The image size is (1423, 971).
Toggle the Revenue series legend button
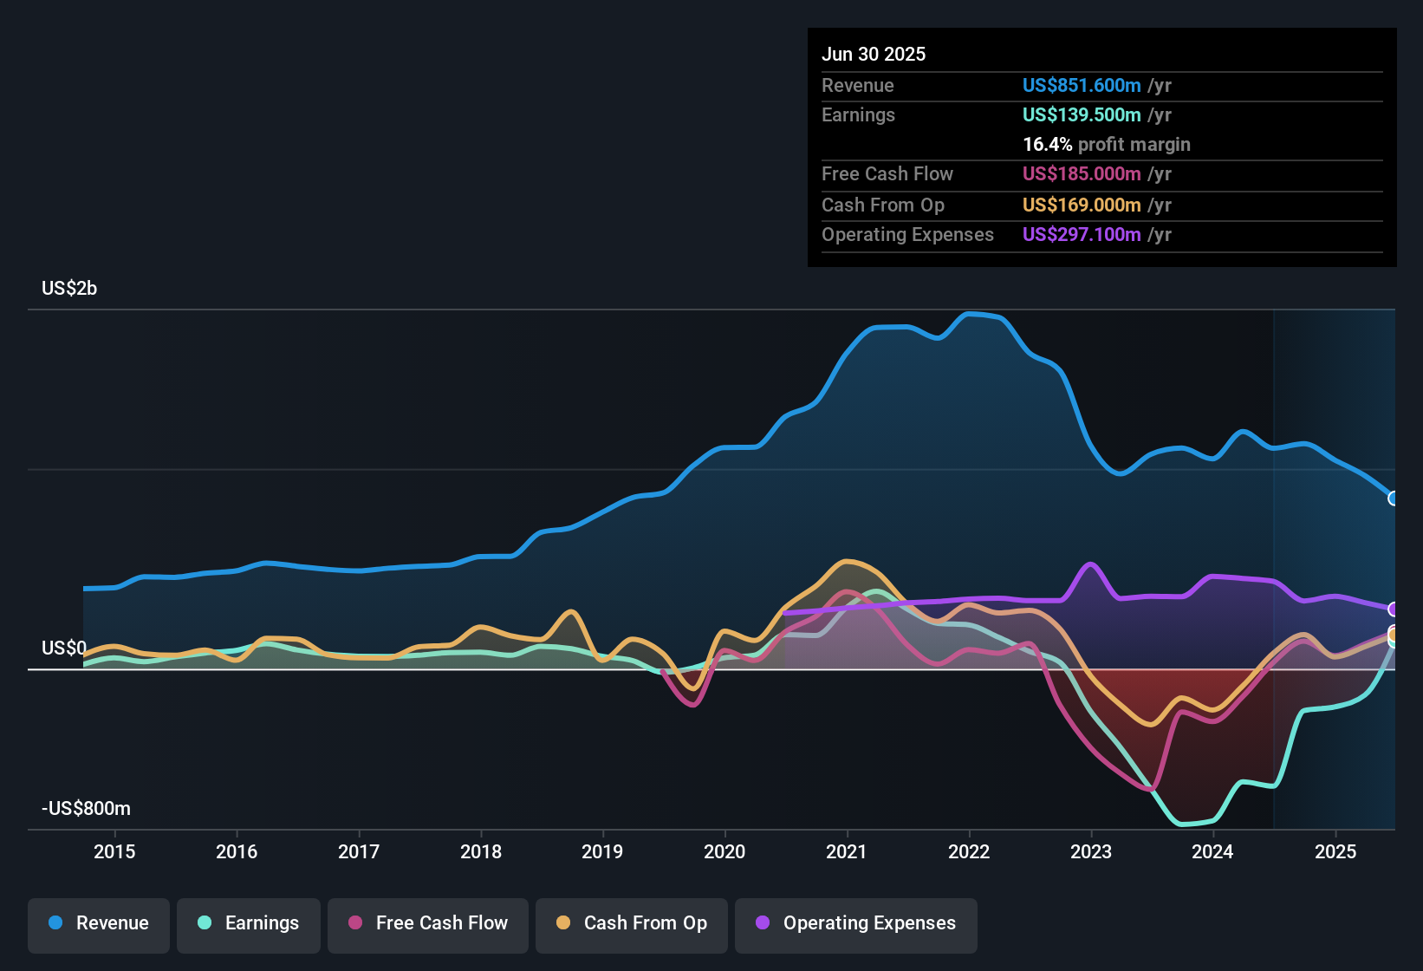pos(99,924)
